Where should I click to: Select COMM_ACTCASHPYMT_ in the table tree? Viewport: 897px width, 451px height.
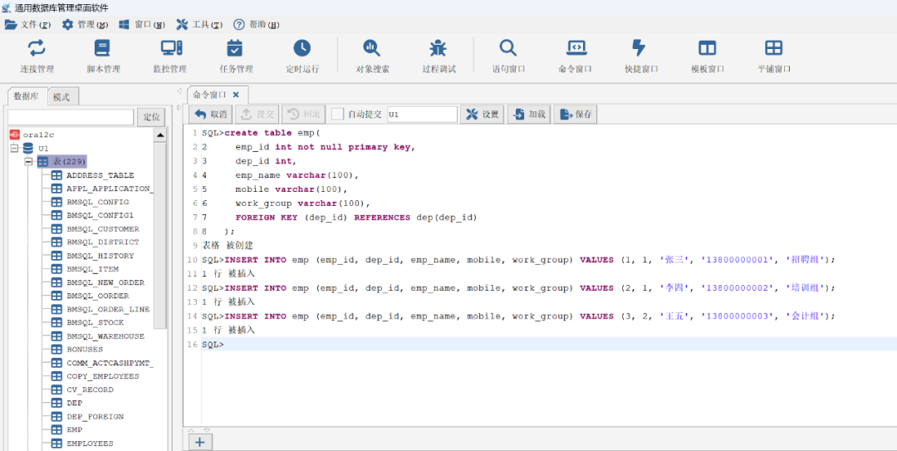110,363
